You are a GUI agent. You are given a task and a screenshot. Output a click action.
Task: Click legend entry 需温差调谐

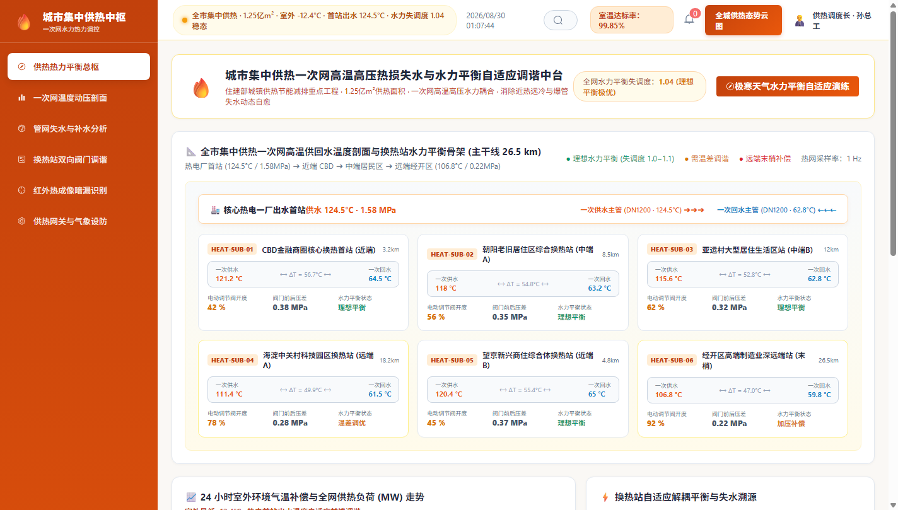click(706, 159)
